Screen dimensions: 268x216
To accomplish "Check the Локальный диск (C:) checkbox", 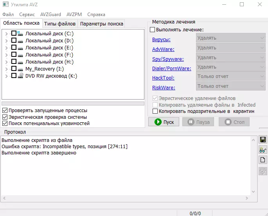I will coord(14,33).
